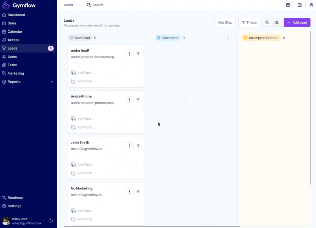Open the Roadmap sidebar item
The image size is (316, 228).
click(x=28, y=198)
